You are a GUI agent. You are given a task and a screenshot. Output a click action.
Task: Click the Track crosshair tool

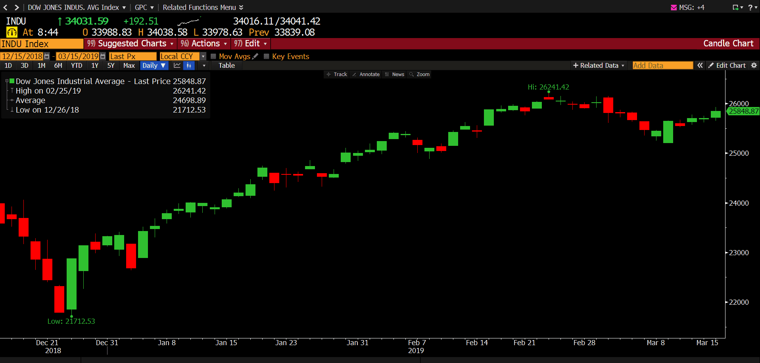336,75
